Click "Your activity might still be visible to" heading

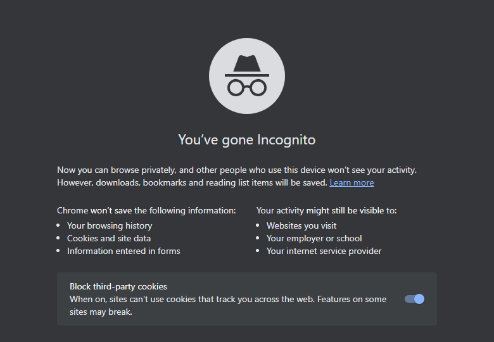(326, 210)
